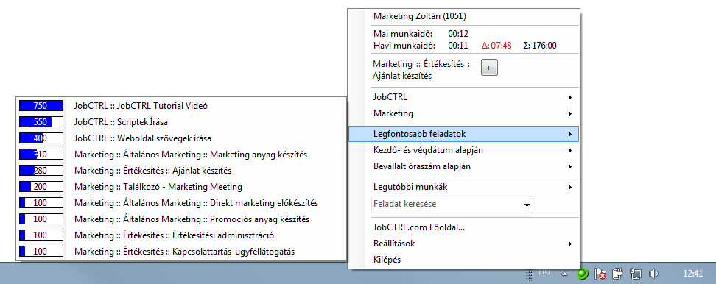Viewport: 716px width, 284px height.
Task: Open JobCTRL.com Főoldal link
Action: 463,227
